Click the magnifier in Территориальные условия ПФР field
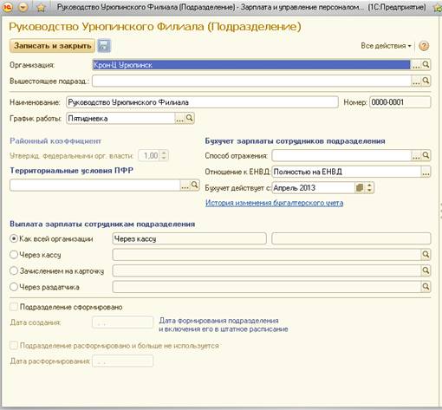Image resolution: width=442 pixels, height=410 pixels. coord(195,185)
